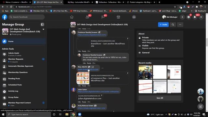Click the Invite button

point(163,25)
